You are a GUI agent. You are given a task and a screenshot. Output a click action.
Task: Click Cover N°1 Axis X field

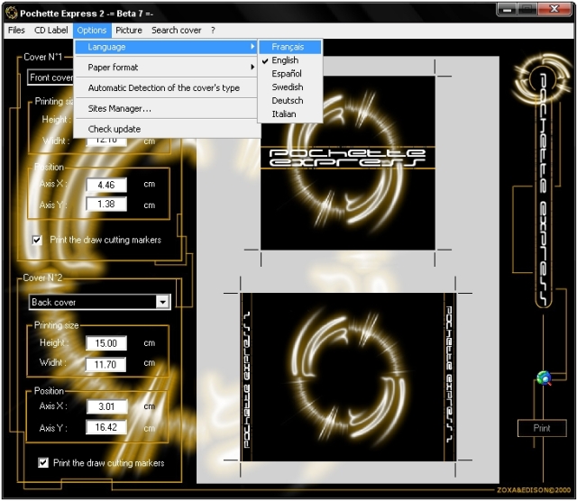click(106, 185)
